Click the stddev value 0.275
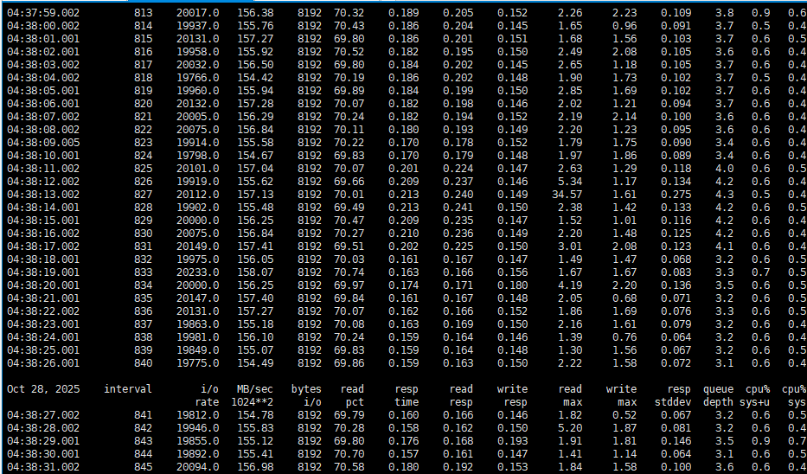Screen dimensions: 807x474 click(676, 195)
